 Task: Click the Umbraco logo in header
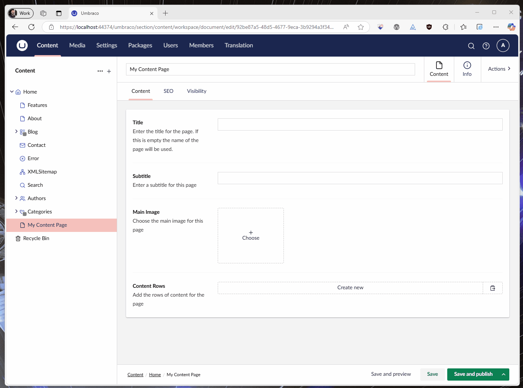(x=22, y=45)
